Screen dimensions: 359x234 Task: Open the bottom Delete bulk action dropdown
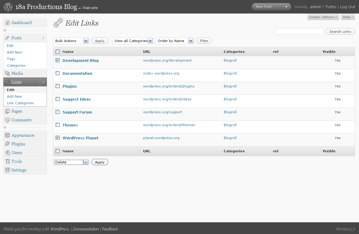(x=71, y=162)
